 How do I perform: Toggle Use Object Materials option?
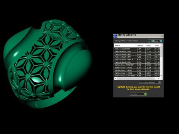150,82
